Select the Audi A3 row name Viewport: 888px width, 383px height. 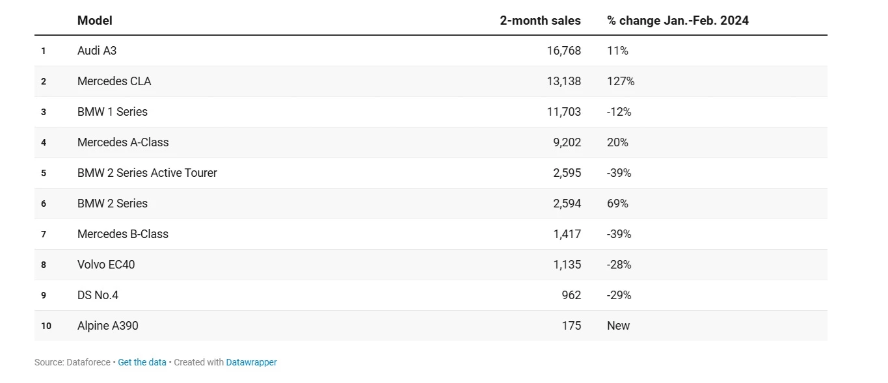[97, 50]
